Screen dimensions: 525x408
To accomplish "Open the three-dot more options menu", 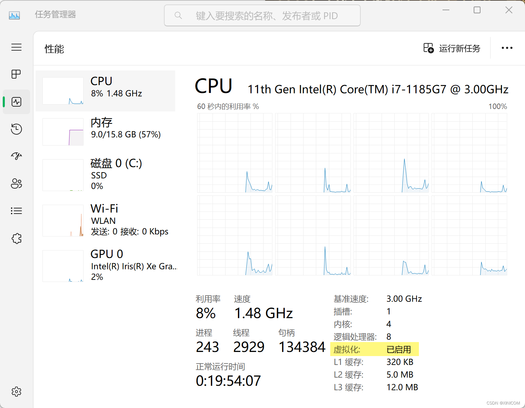I will coord(507,48).
